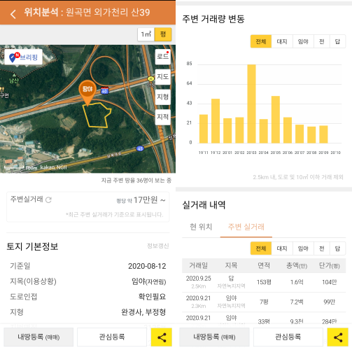352x350 pixels.
Task: Tap the 104만 unit price cell
Action: (330, 282)
